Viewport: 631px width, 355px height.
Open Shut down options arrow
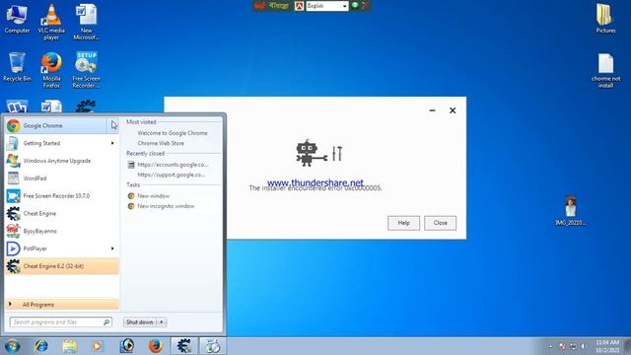[x=162, y=322]
